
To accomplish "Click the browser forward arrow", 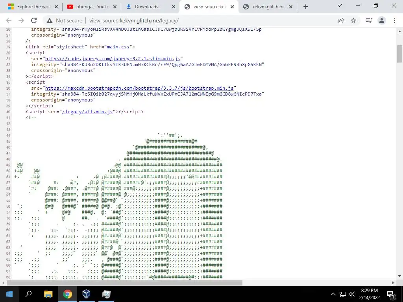I will point(21,20).
